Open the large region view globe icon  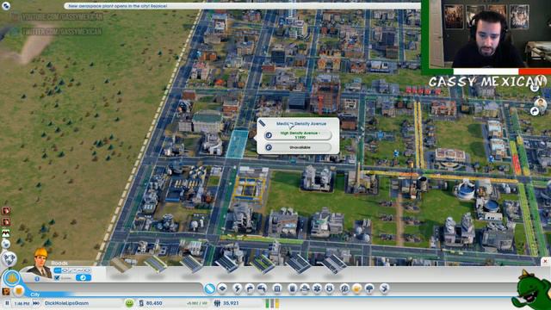tap(9, 259)
